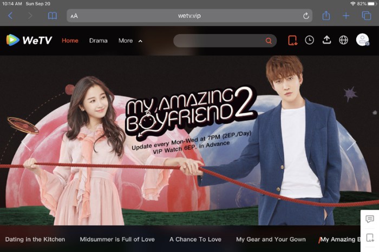The width and height of the screenshot is (379, 252).
Task: Tap the wetv.vip address bar
Action: [190, 16]
